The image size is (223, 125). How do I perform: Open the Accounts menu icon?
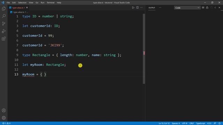(4, 110)
